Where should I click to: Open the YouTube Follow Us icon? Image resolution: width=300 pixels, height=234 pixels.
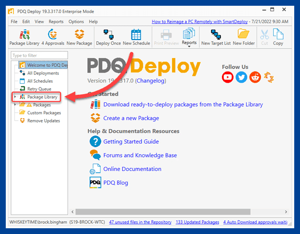[x=227, y=77]
